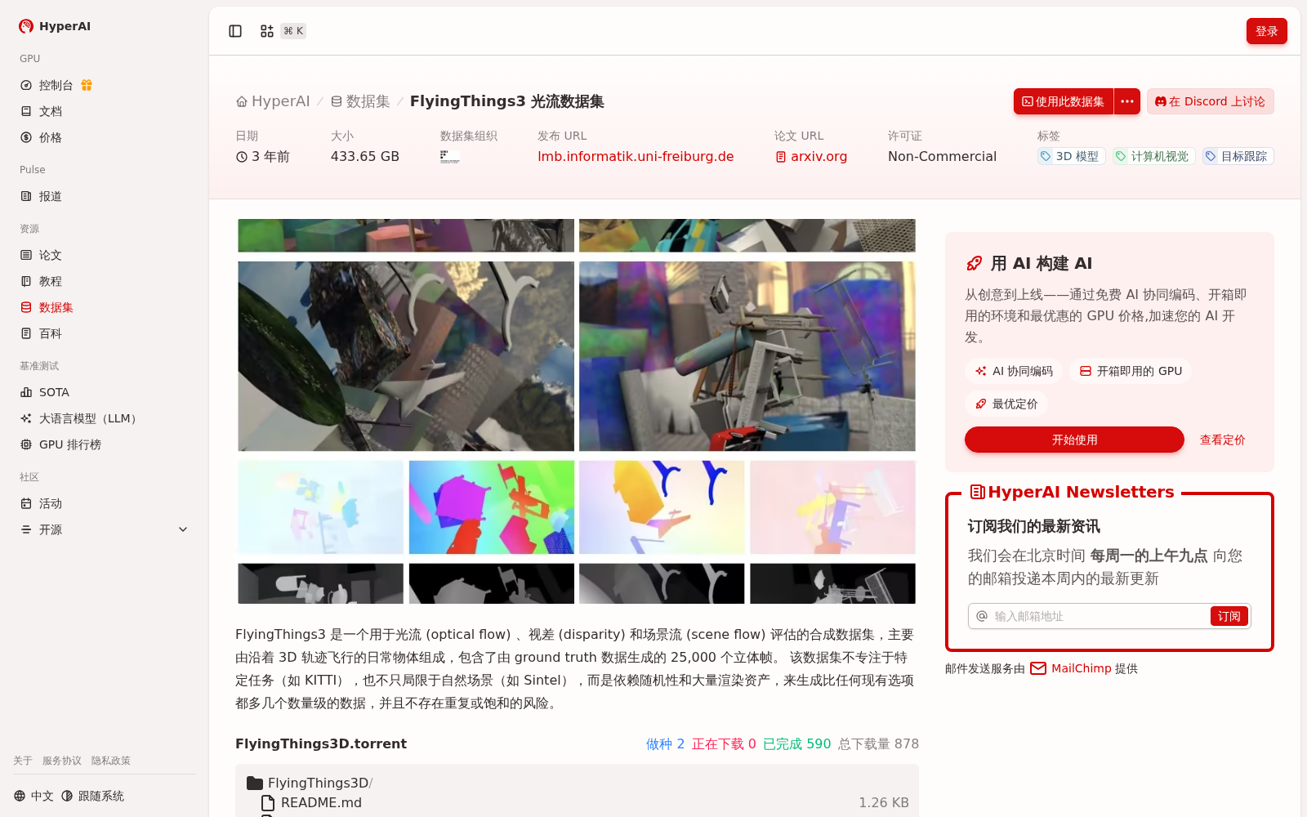The width and height of the screenshot is (1307, 817).
Task: Click the dataset organization logo
Action: pos(450,157)
